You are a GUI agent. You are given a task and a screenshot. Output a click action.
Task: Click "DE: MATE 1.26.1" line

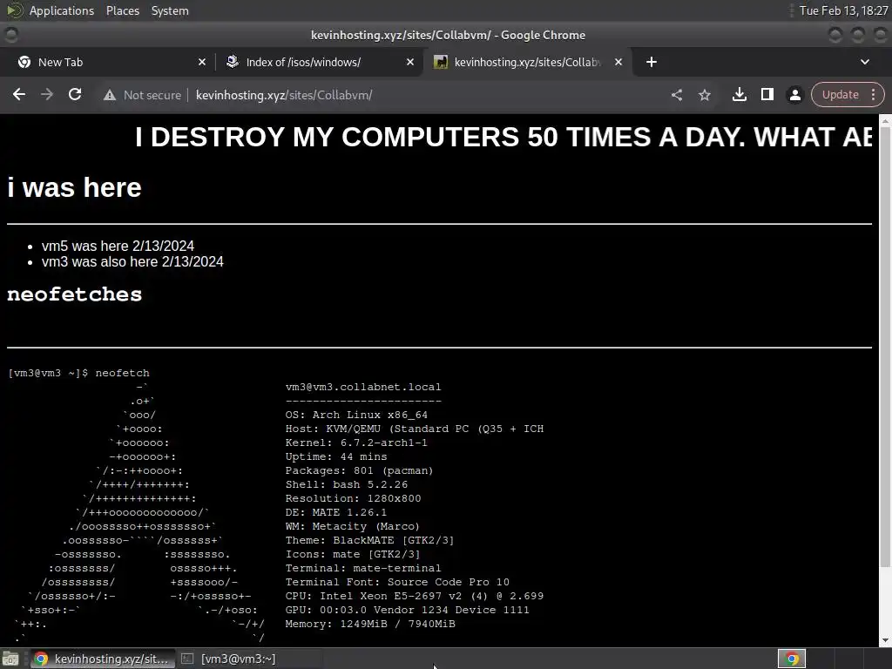point(335,512)
